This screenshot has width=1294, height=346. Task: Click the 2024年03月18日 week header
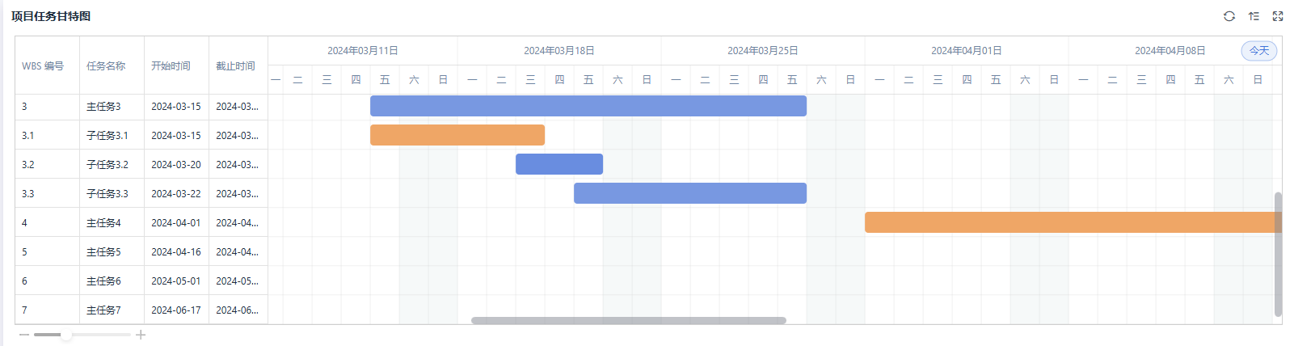coord(558,51)
